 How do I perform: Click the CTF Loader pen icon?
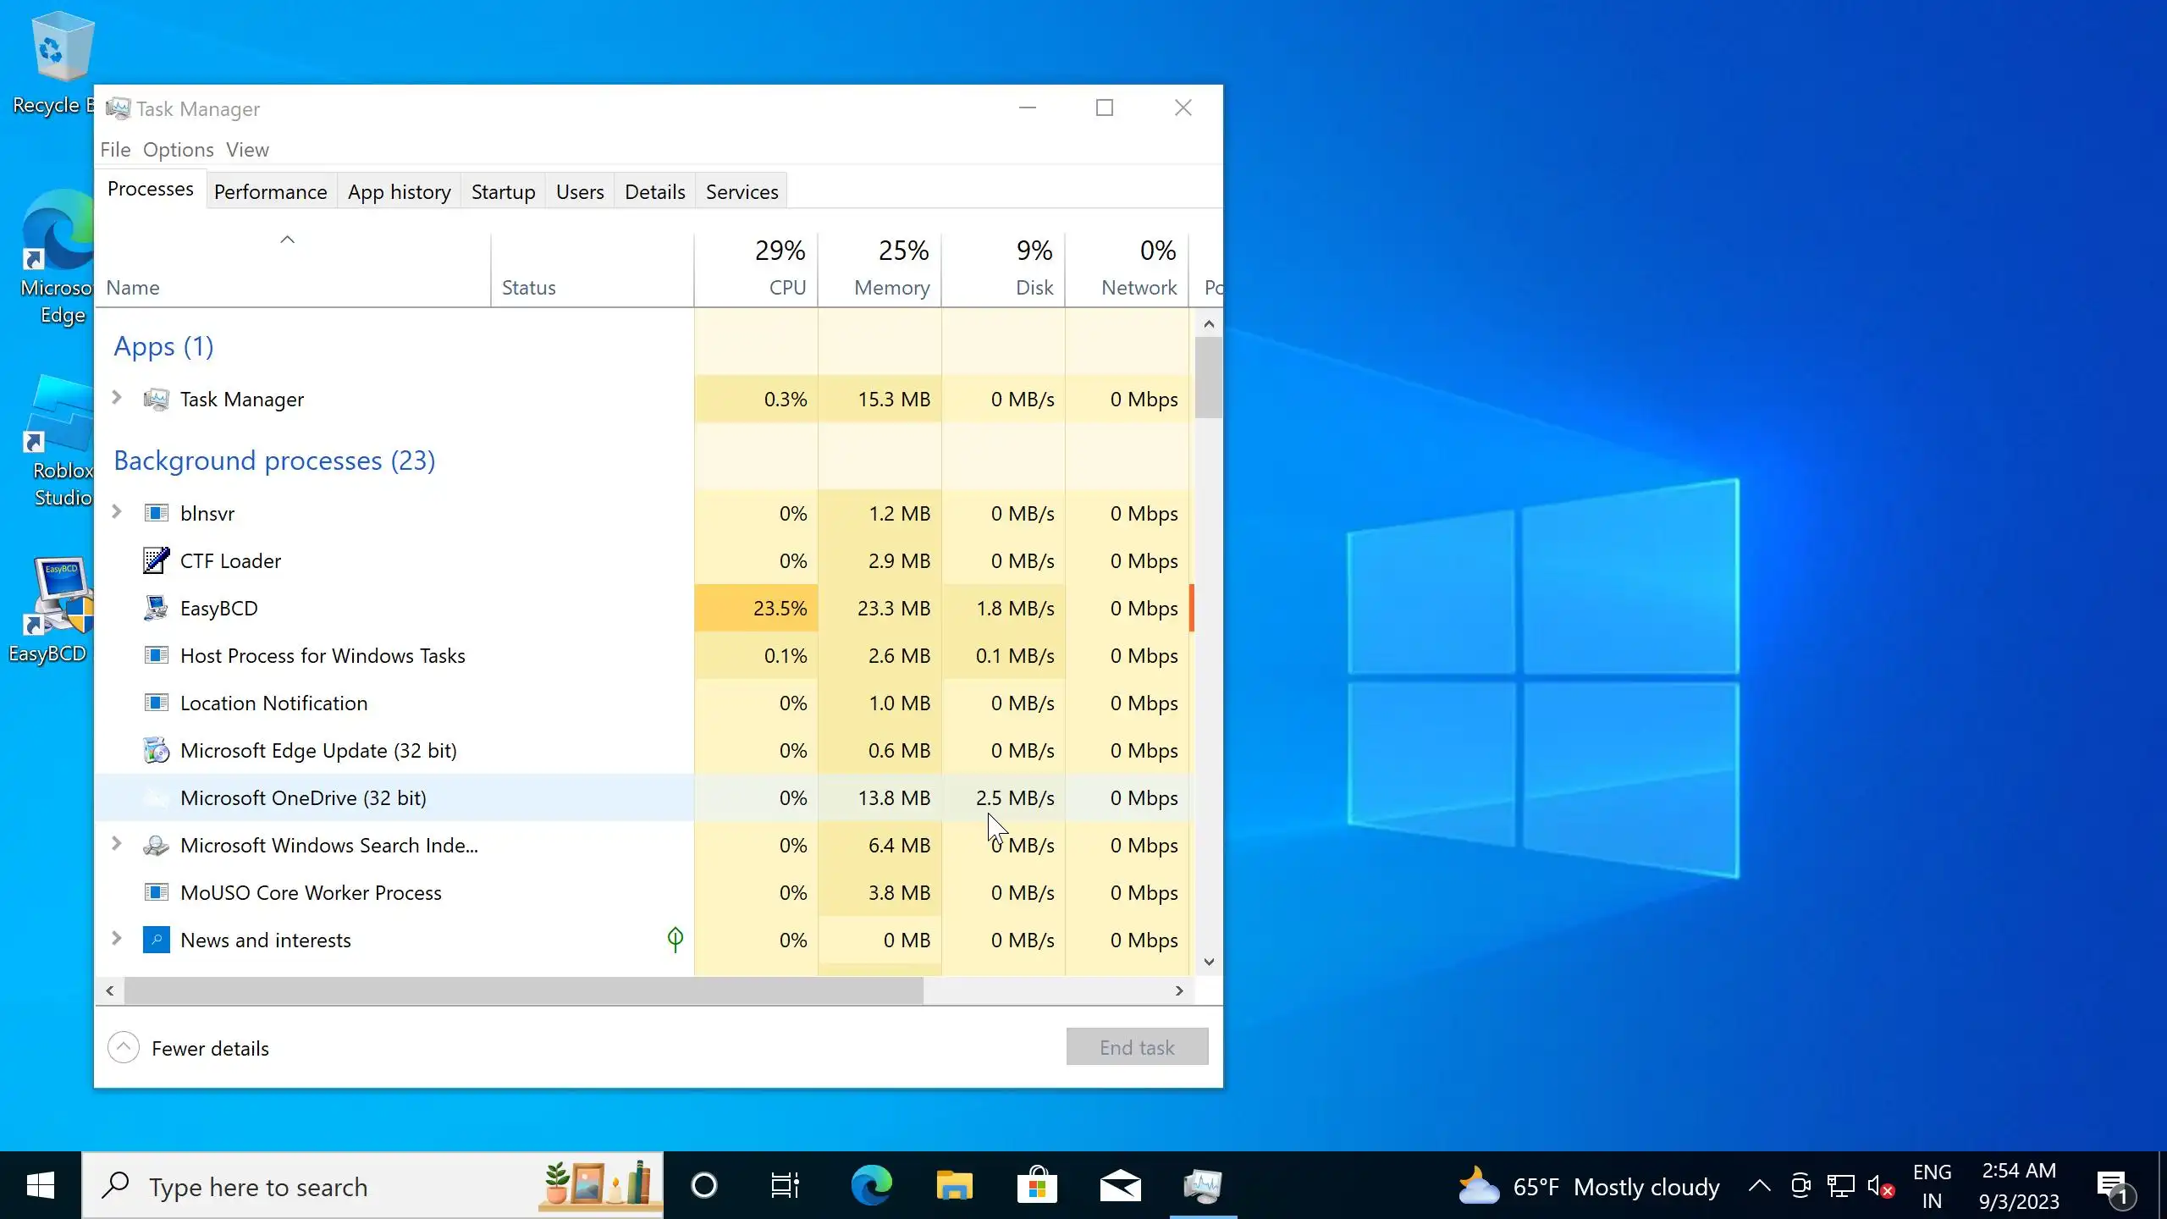coord(156,560)
